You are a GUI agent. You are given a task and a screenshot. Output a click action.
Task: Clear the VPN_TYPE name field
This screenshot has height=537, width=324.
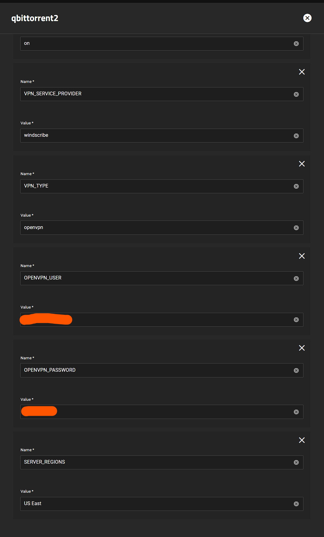click(296, 186)
